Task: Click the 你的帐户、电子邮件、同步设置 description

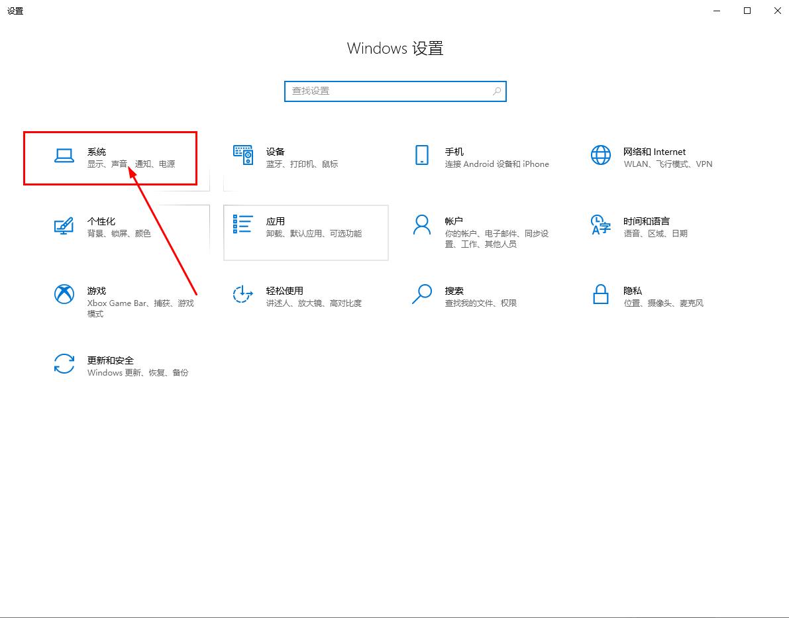Action: tap(497, 238)
